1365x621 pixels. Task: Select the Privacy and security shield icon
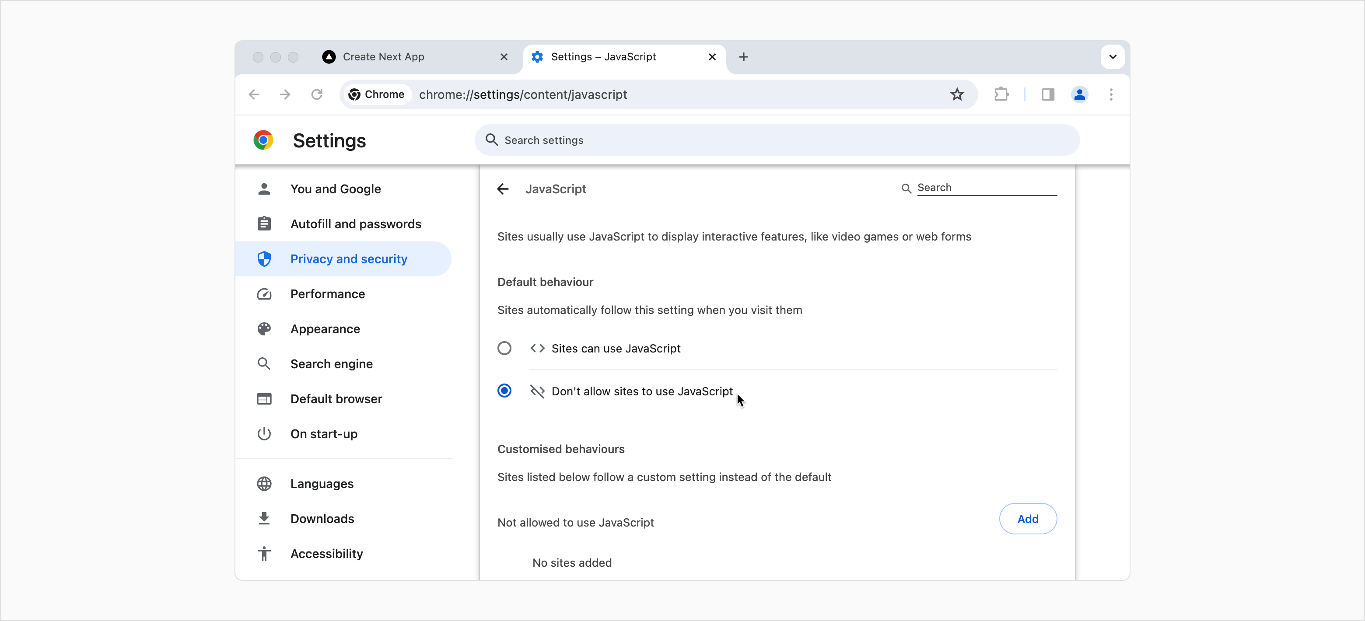264,258
